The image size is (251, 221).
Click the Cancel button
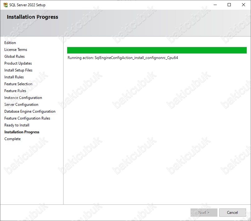click(x=232, y=213)
